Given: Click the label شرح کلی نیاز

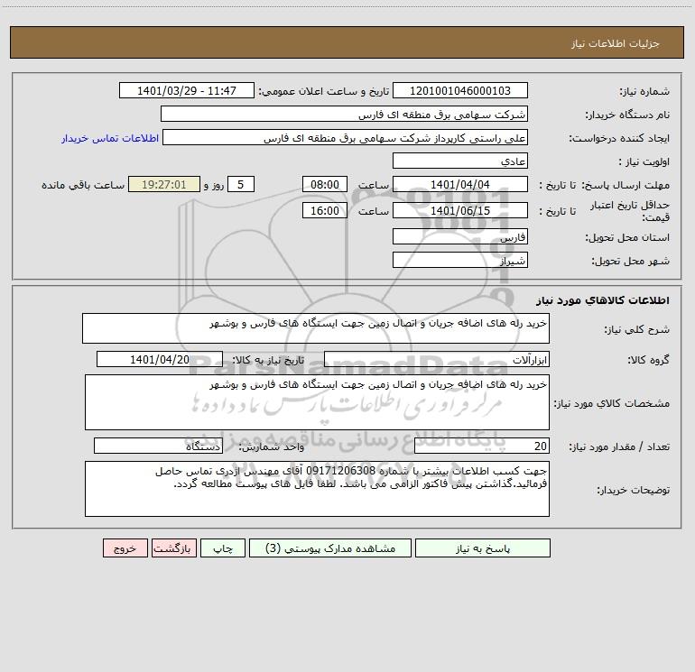Looking at the screenshot, I should coord(637,329).
